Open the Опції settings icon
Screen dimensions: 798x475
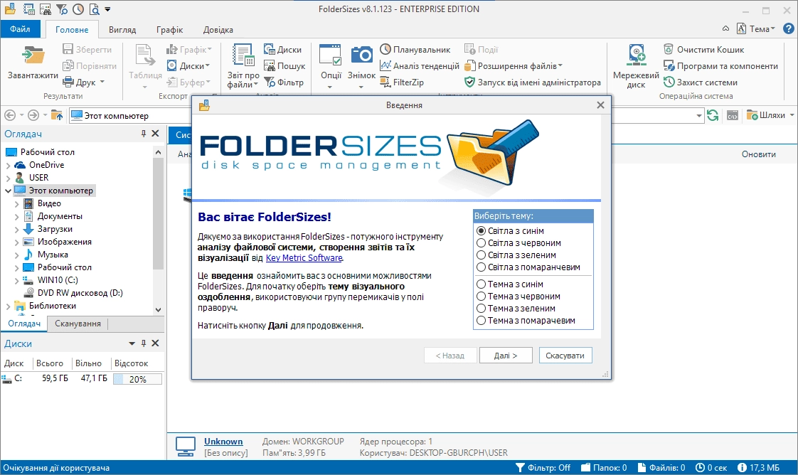click(x=330, y=55)
